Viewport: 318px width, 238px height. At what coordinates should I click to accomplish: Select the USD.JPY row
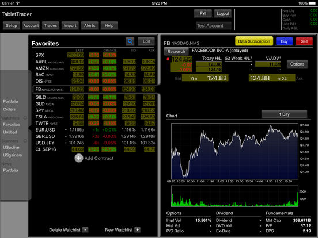[x=95, y=143]
